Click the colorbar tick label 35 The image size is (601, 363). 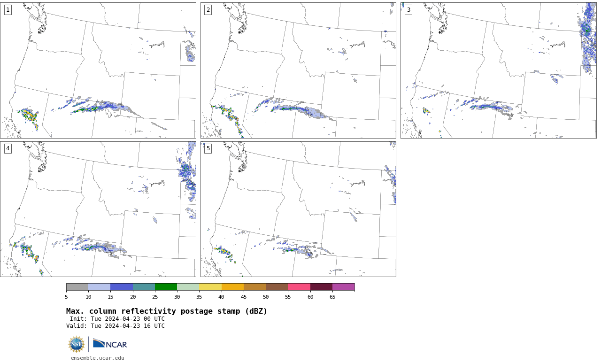pyautogui.click(x=199, y=297)
